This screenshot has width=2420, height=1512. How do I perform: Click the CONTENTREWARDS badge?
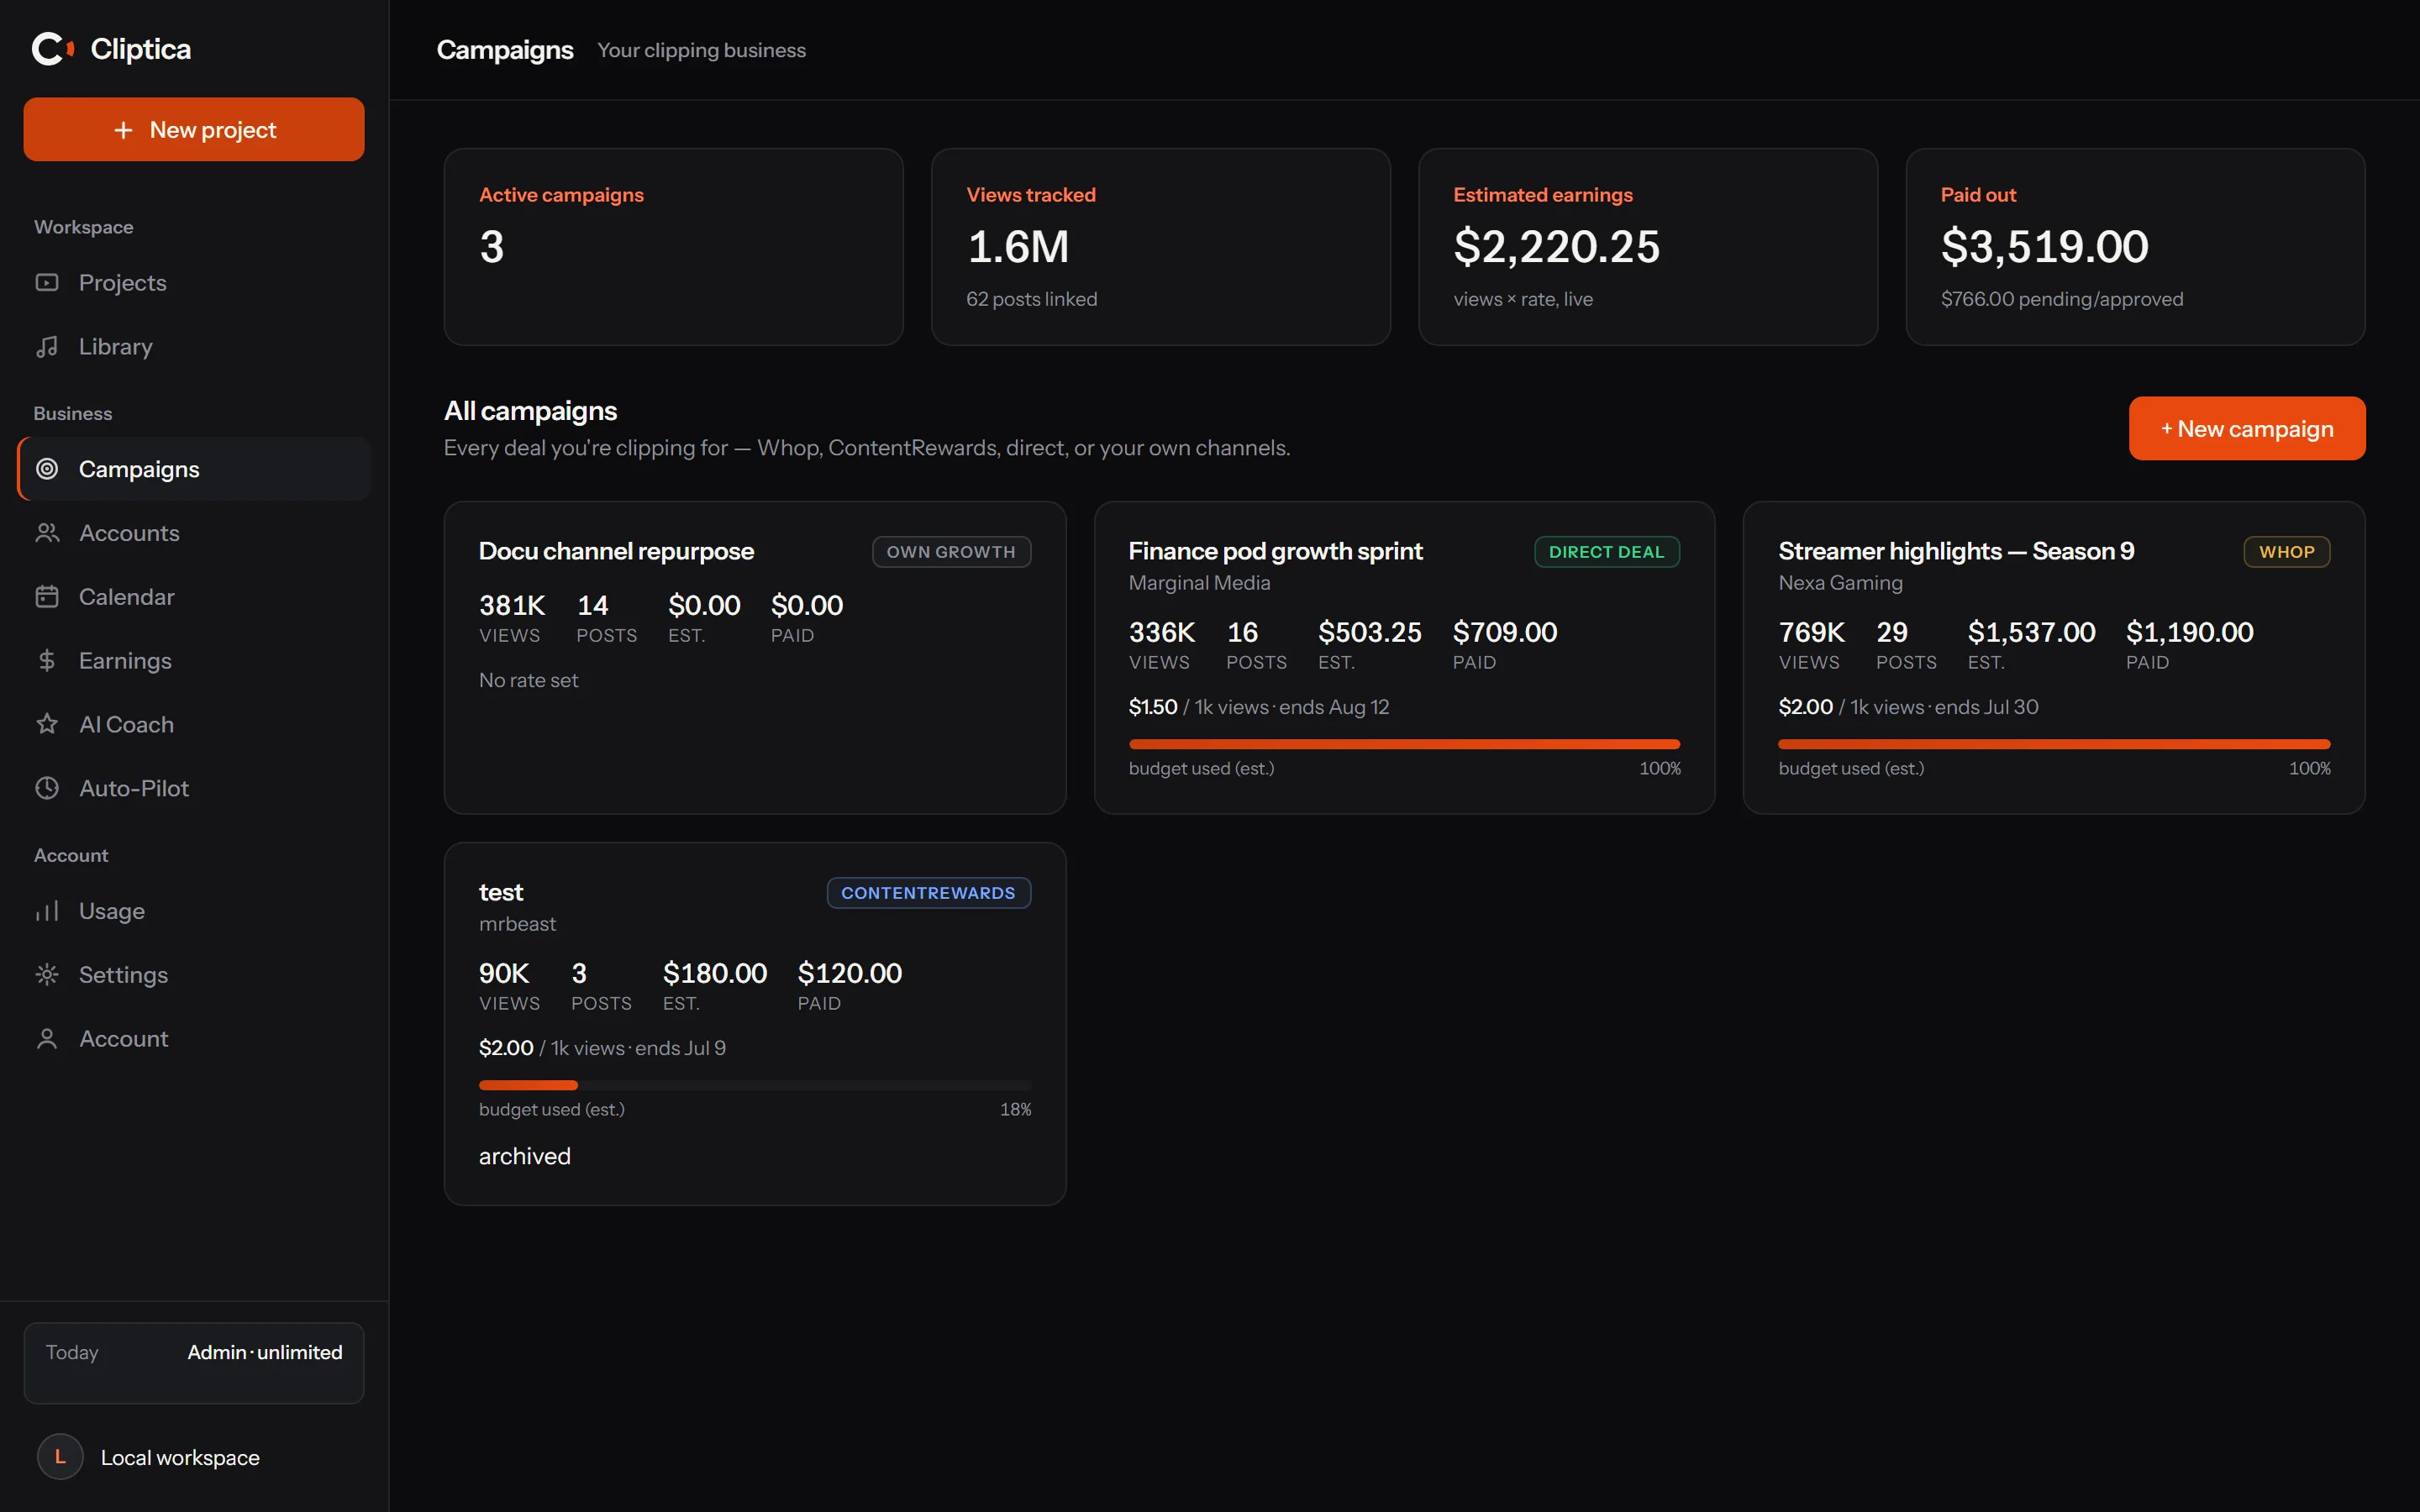[928, 893]
